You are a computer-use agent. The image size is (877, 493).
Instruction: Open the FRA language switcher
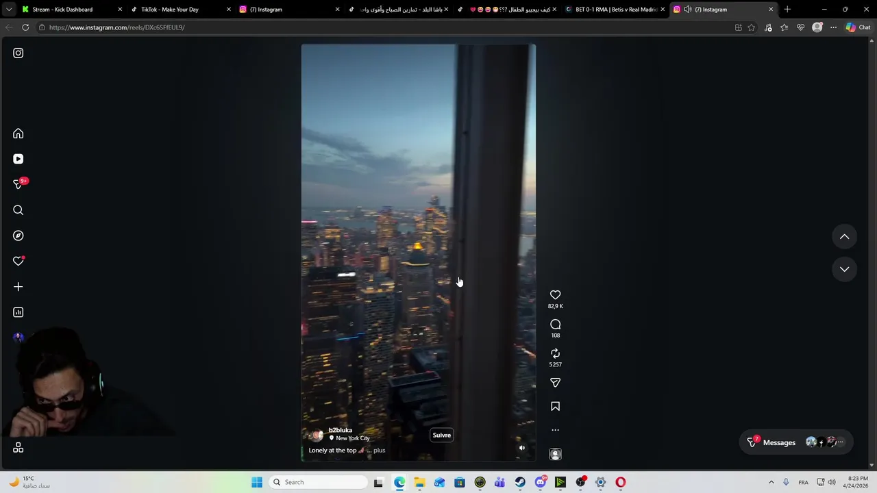click(x=803, y=482)
